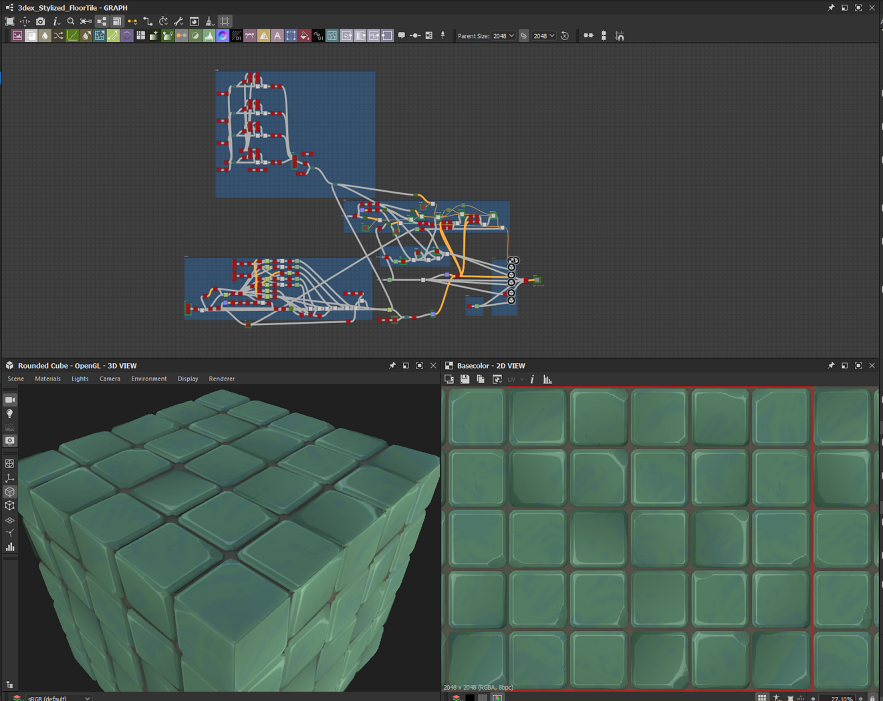Insert a Comment from the graph toolbar
Viewport: 883px width, 701px height.
[401, 36]
